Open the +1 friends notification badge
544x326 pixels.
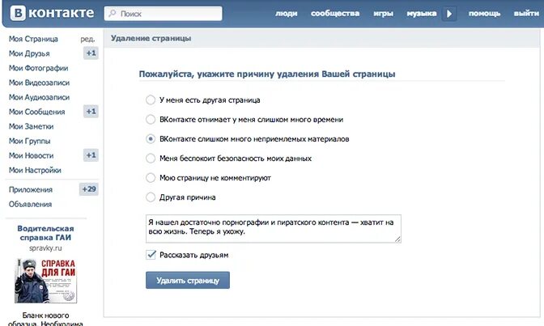[x=91, y=53]
